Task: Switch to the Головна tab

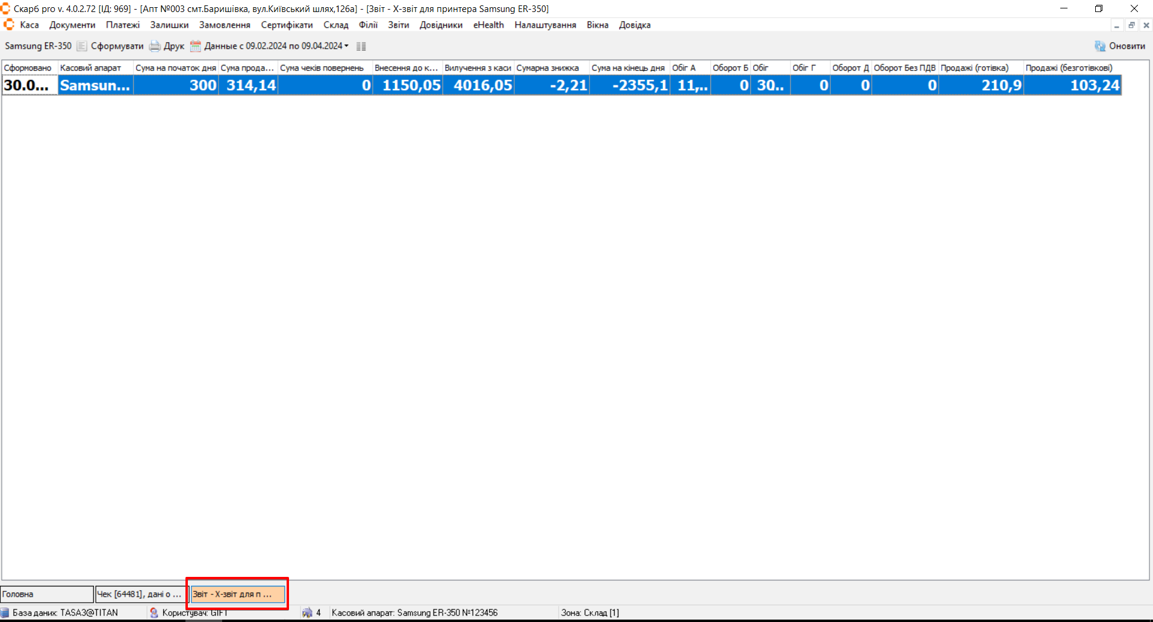Action: [47, 594]
